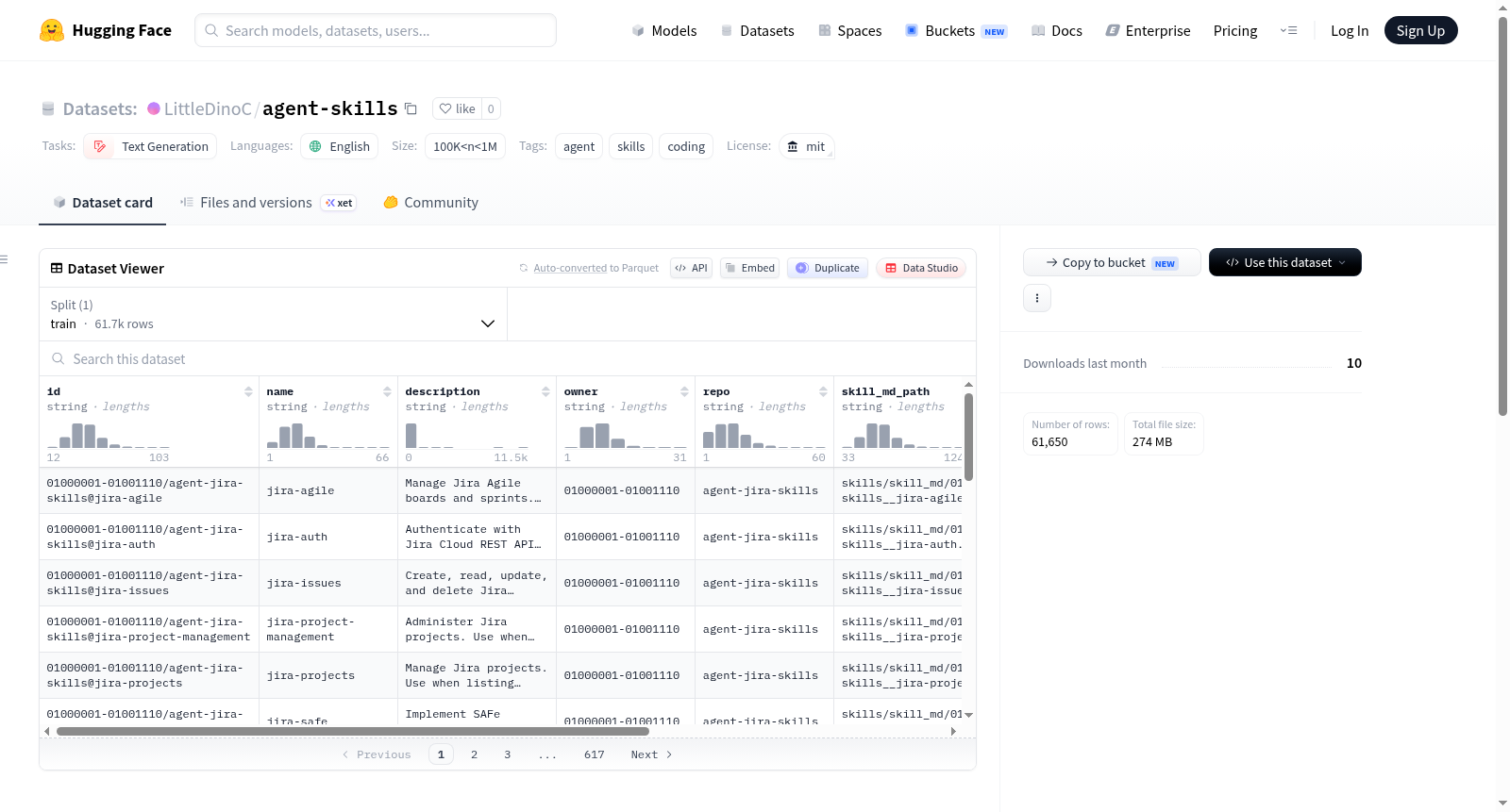
Task: Focus the Search this dataset field
Action: pos(508,358)
